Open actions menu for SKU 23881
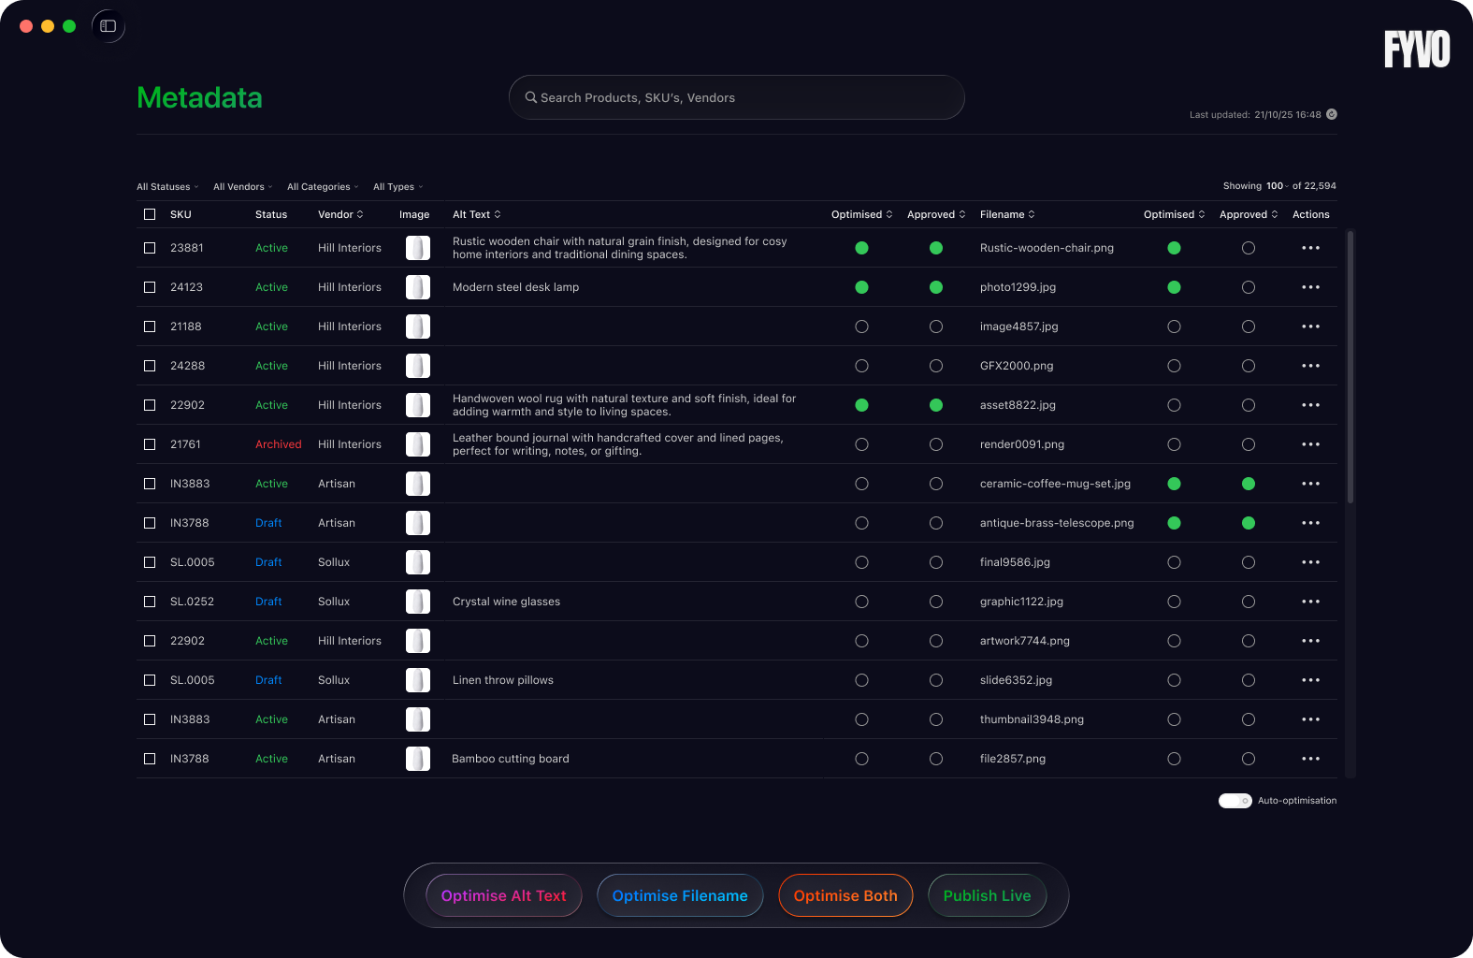The width and height of the screenshot is (1473, 958). (x=1310, y=248)
